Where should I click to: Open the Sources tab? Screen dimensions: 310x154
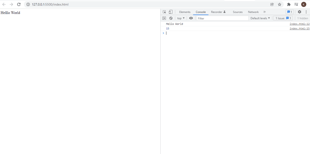coord(238,12)
